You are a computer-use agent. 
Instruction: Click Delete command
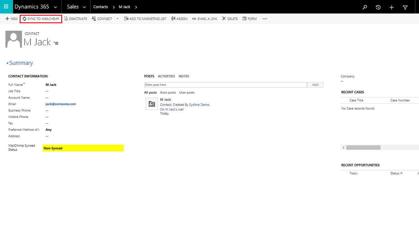230,19
